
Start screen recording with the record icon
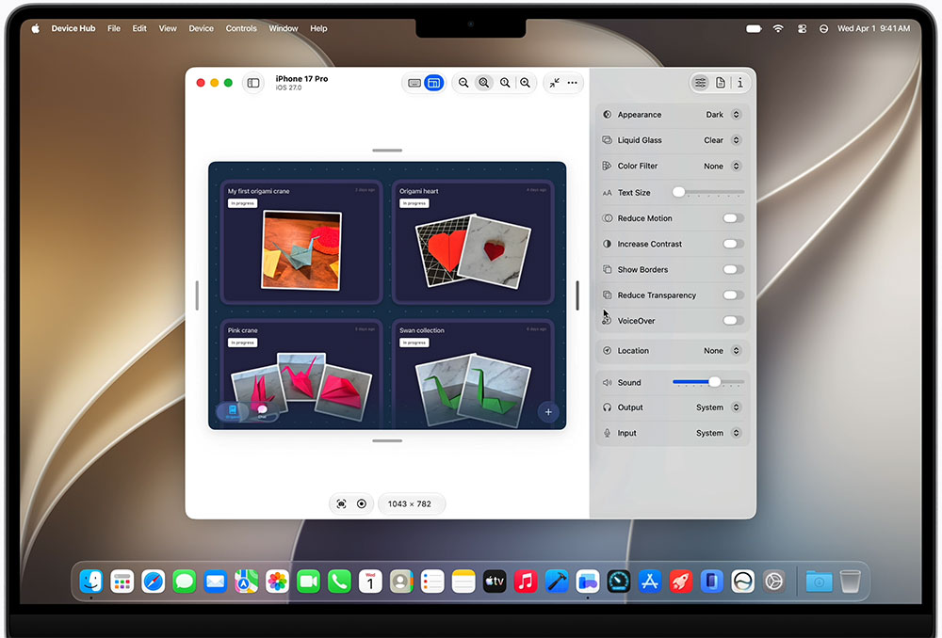[x=362, y=503]
